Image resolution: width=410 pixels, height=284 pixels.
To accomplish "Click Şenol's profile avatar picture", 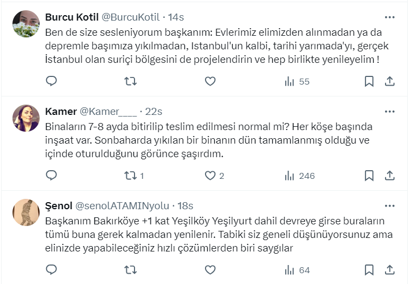I will click(x=26, y=212).
